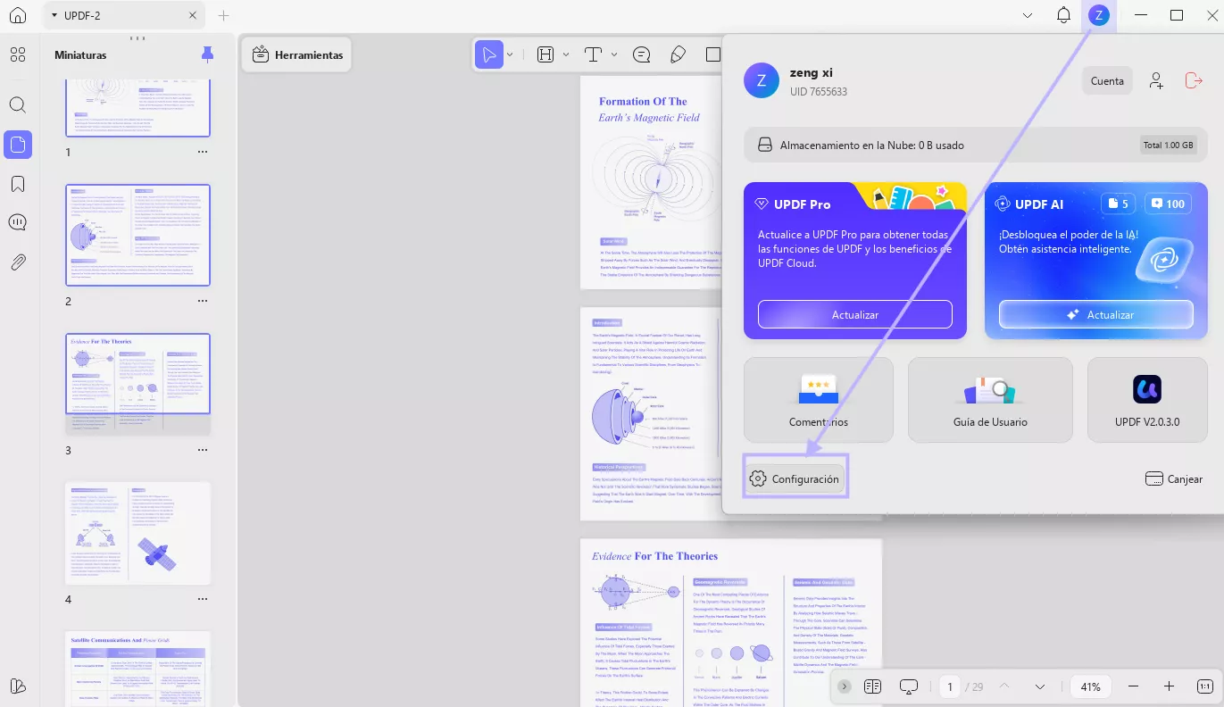Add a new tab with plus button
1224x707 pixels.
(224, 15)
